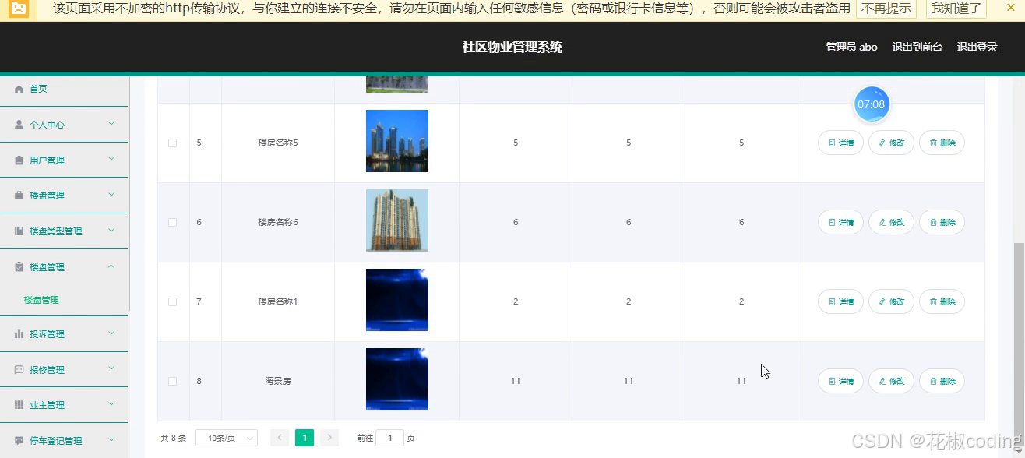Click 删除 for row 楼房名称6

click(942, 222)
